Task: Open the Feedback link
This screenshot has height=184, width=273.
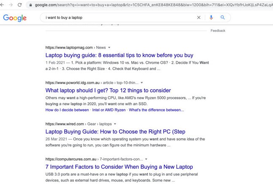Action: tap(218, 31)
